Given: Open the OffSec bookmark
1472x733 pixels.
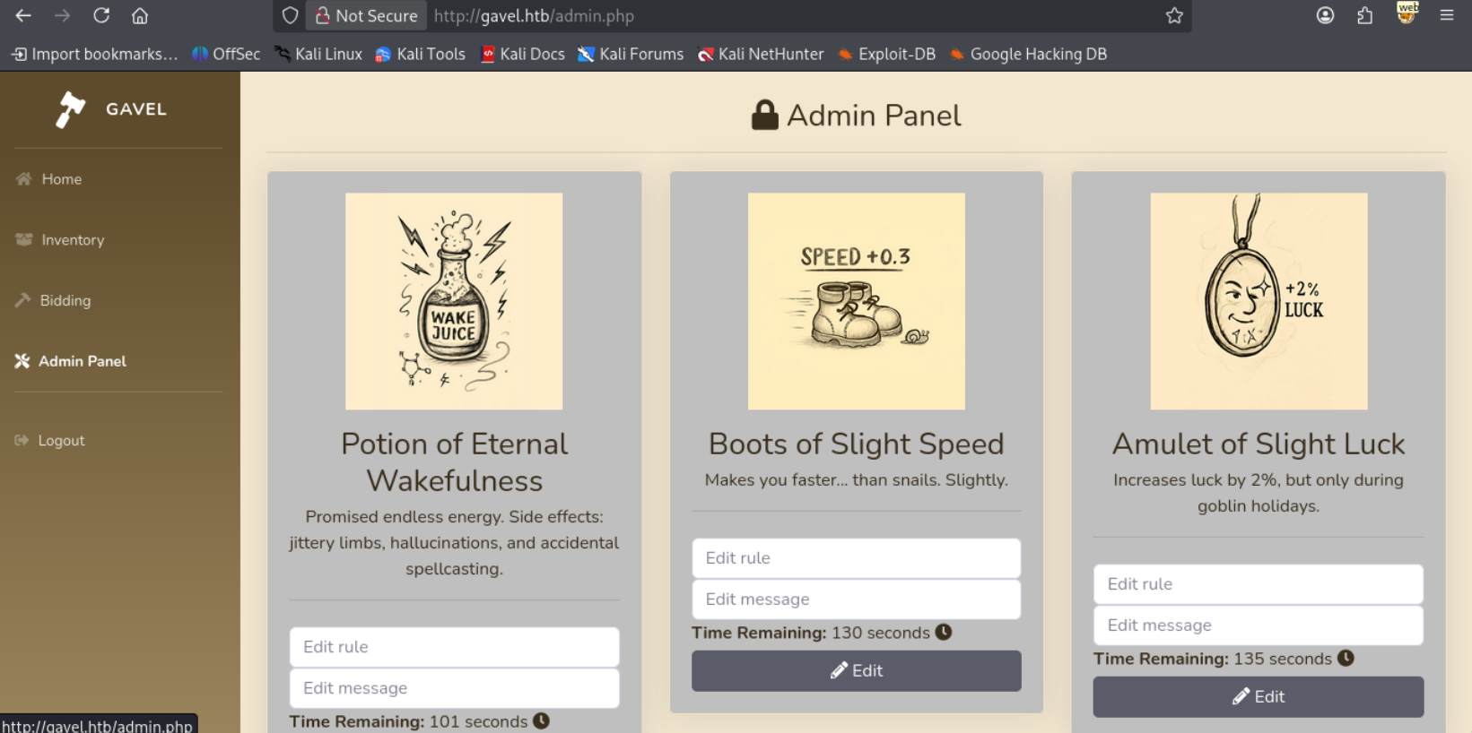Looking at the screenshot, I should pyautogui.click(x=226, y=54).
